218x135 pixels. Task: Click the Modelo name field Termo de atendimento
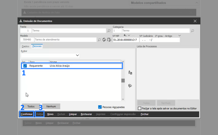(65, 40)
